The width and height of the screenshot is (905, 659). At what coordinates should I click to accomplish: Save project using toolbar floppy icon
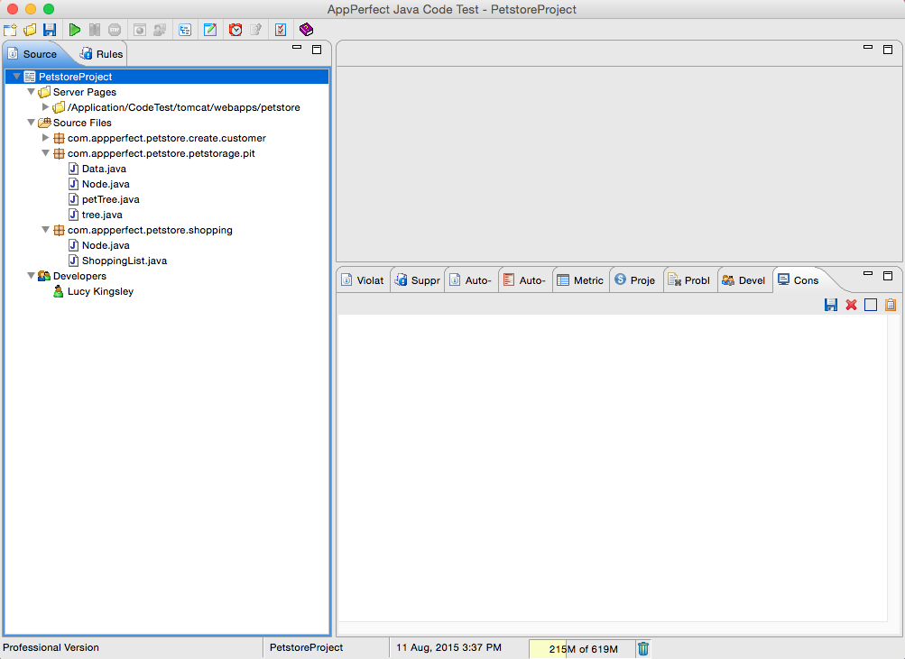(51, 30)
